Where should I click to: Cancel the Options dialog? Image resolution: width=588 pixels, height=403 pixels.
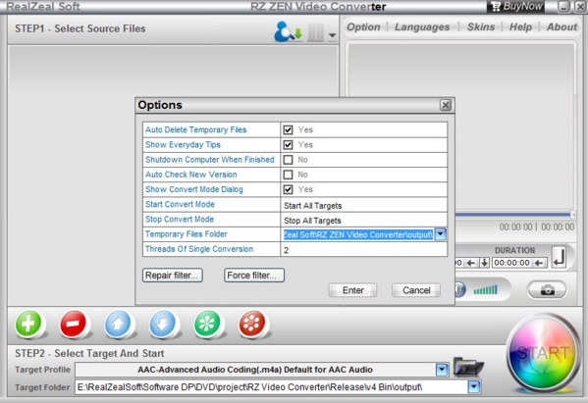[416, 290]
